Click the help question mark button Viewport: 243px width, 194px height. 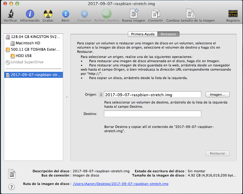point(11,187)
